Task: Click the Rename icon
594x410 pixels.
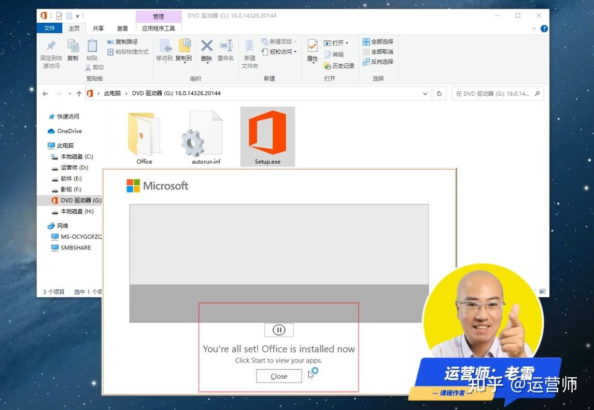Action: point(226,46)
